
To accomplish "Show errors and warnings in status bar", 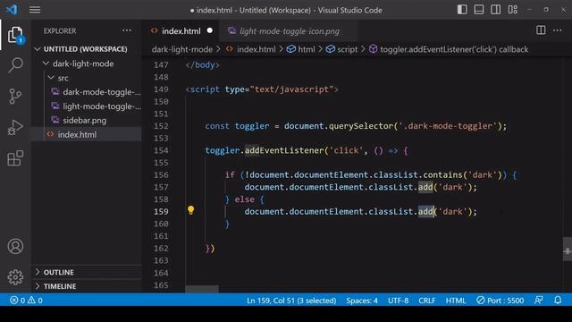I will [26, 301].
